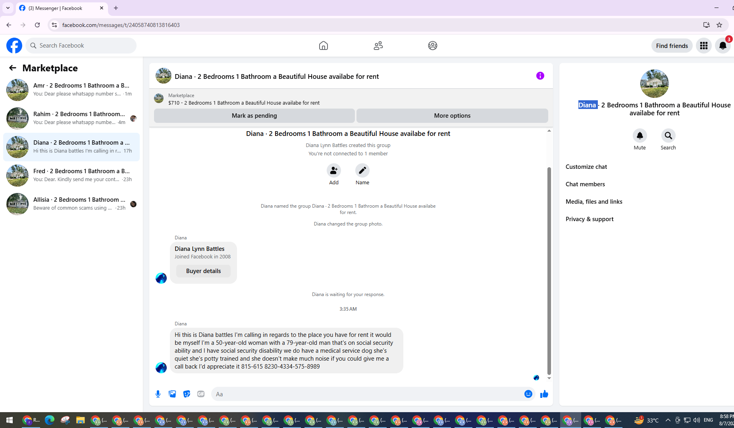
Task: Click the Facebook logo
Action: pyautogui.click(x=14, y=46)
